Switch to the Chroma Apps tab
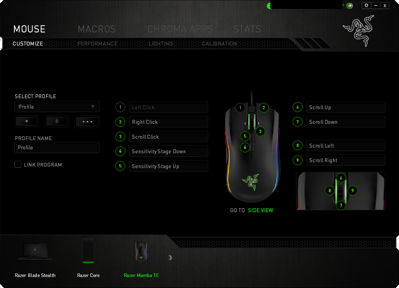The height and width of the screenshot is (288, 399). (x=180, y=29)
